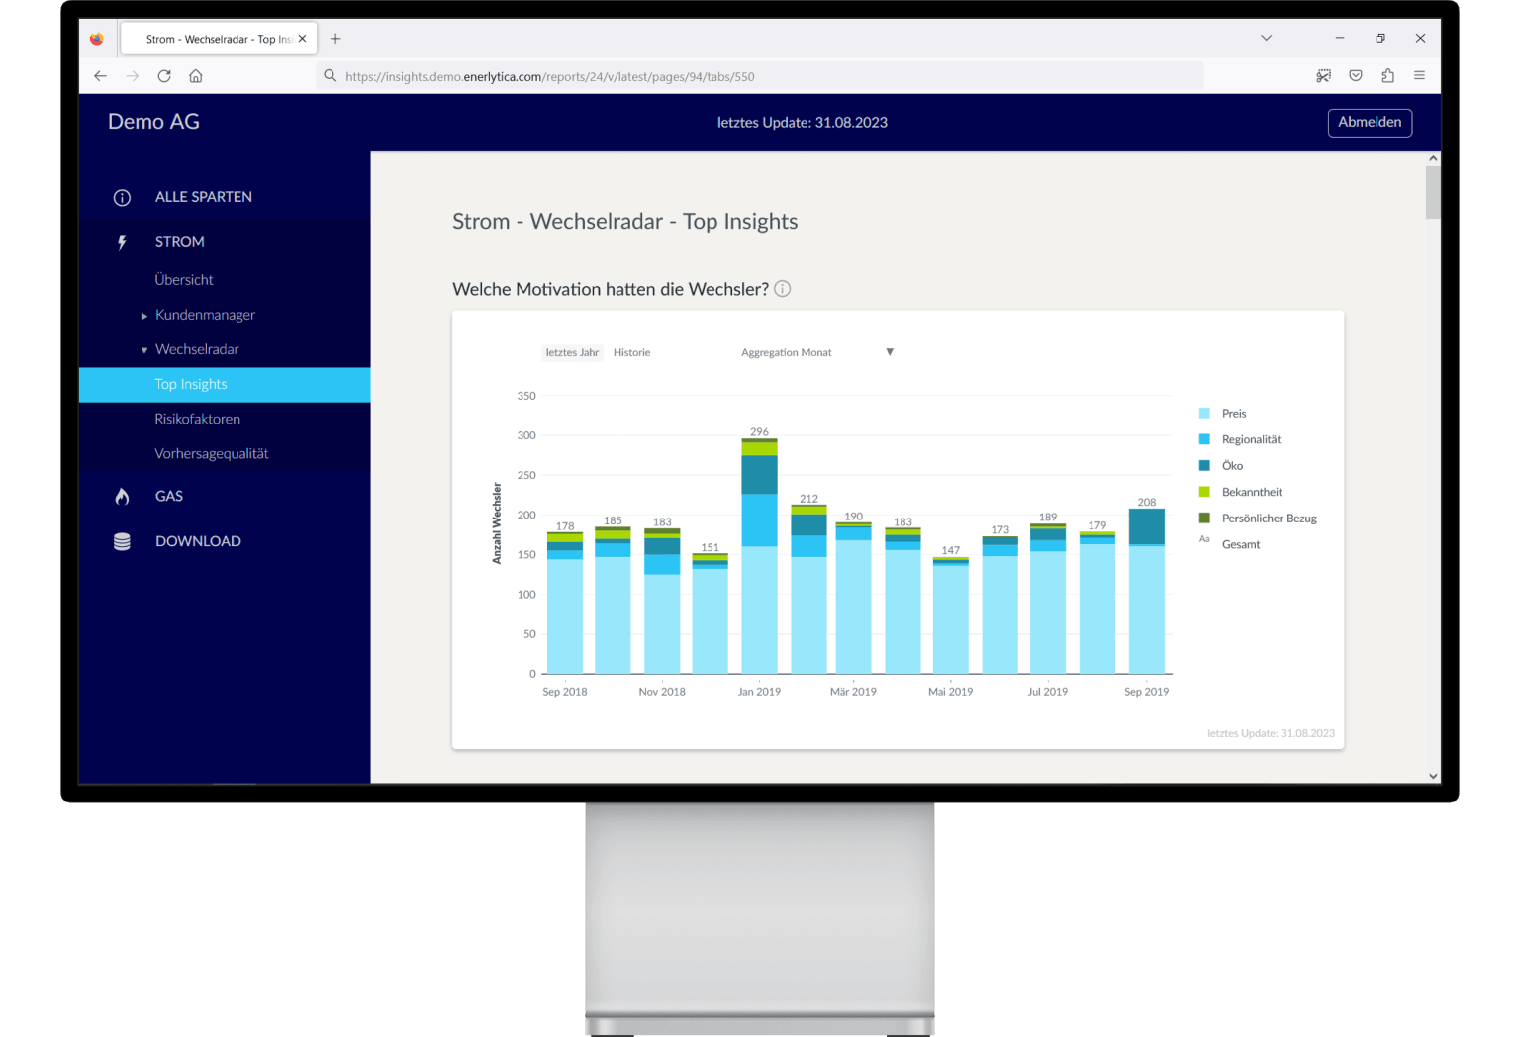Go to browser home icon

(196, 76)
